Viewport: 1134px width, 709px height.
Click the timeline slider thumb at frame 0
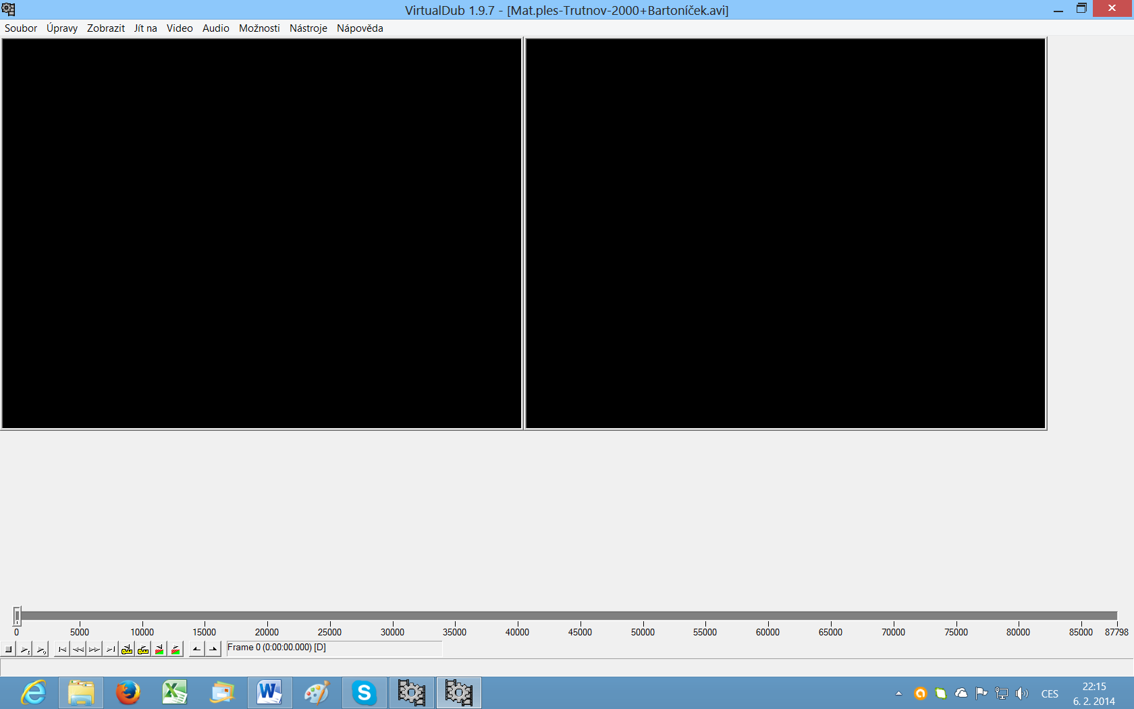pyautogui.click(x=17, y=616)
